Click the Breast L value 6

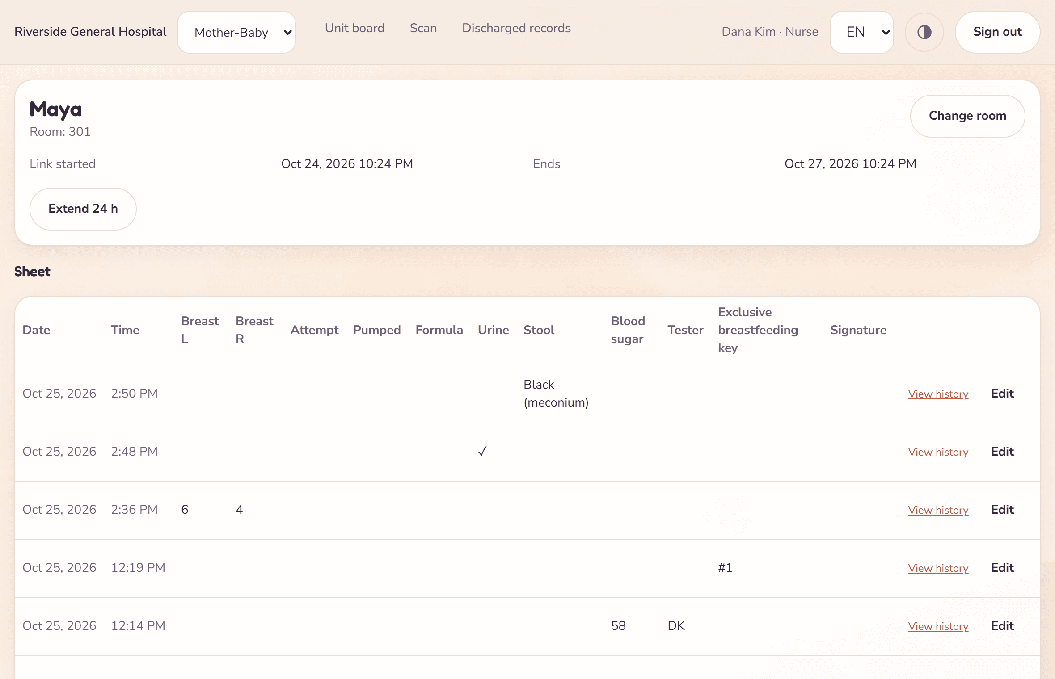click(x=185, y=510)
